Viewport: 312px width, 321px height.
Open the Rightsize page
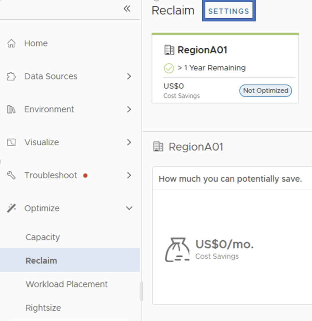point(43,308)
